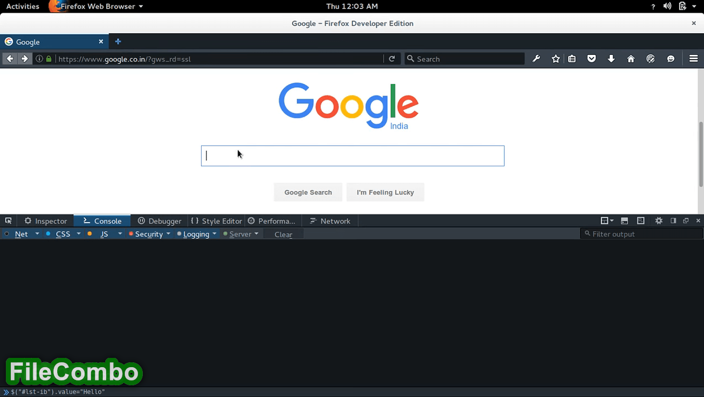Open devtools Toolbox Options gear
Screen dimensions: 704x397
659,221
